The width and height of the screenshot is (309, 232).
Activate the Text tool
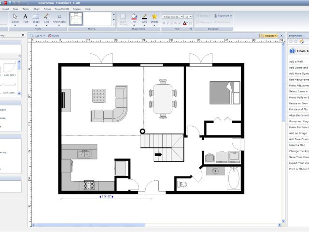26,18
